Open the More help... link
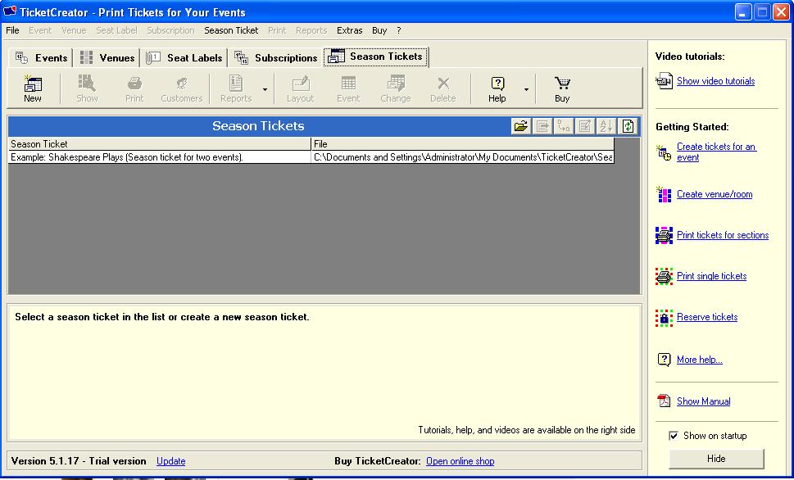The width and height of the screenshot is (794, 480). [699, 360]
